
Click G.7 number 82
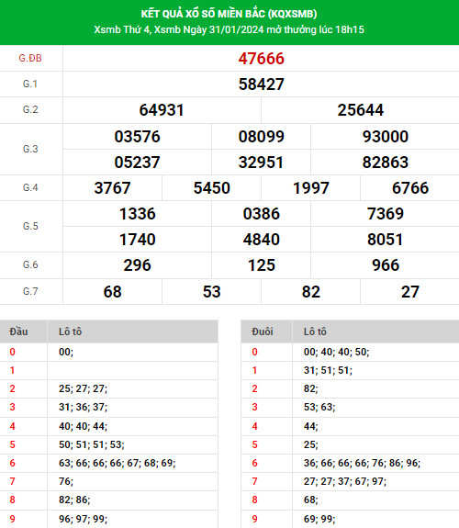(311, 292)
